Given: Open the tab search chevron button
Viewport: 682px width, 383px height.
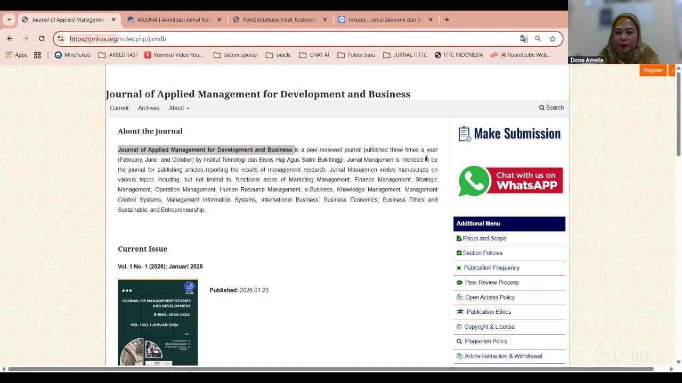Looking at the screenshot, I should click(9, 20).
